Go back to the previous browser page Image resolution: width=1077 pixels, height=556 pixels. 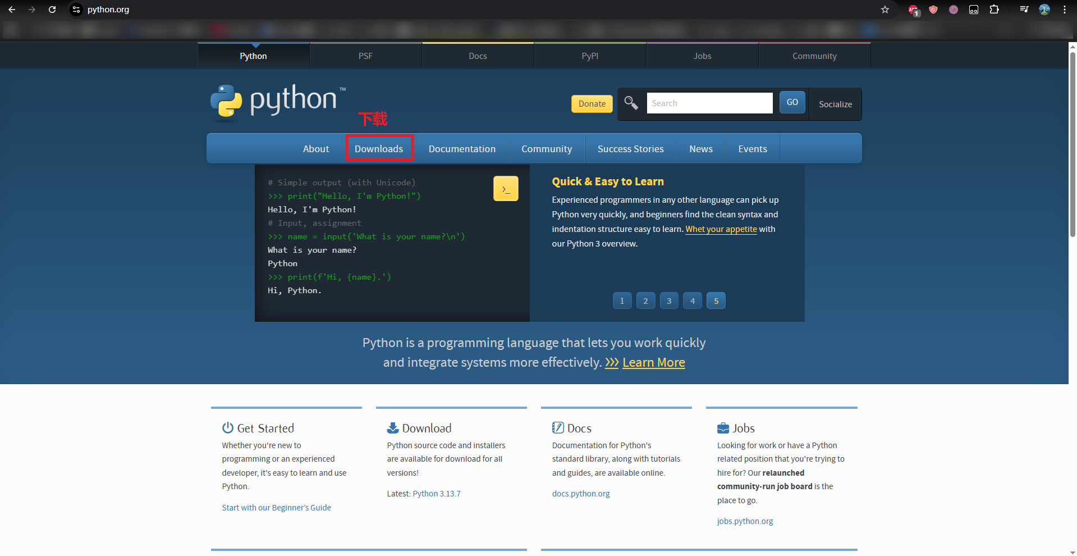click(x=12, y=10)
